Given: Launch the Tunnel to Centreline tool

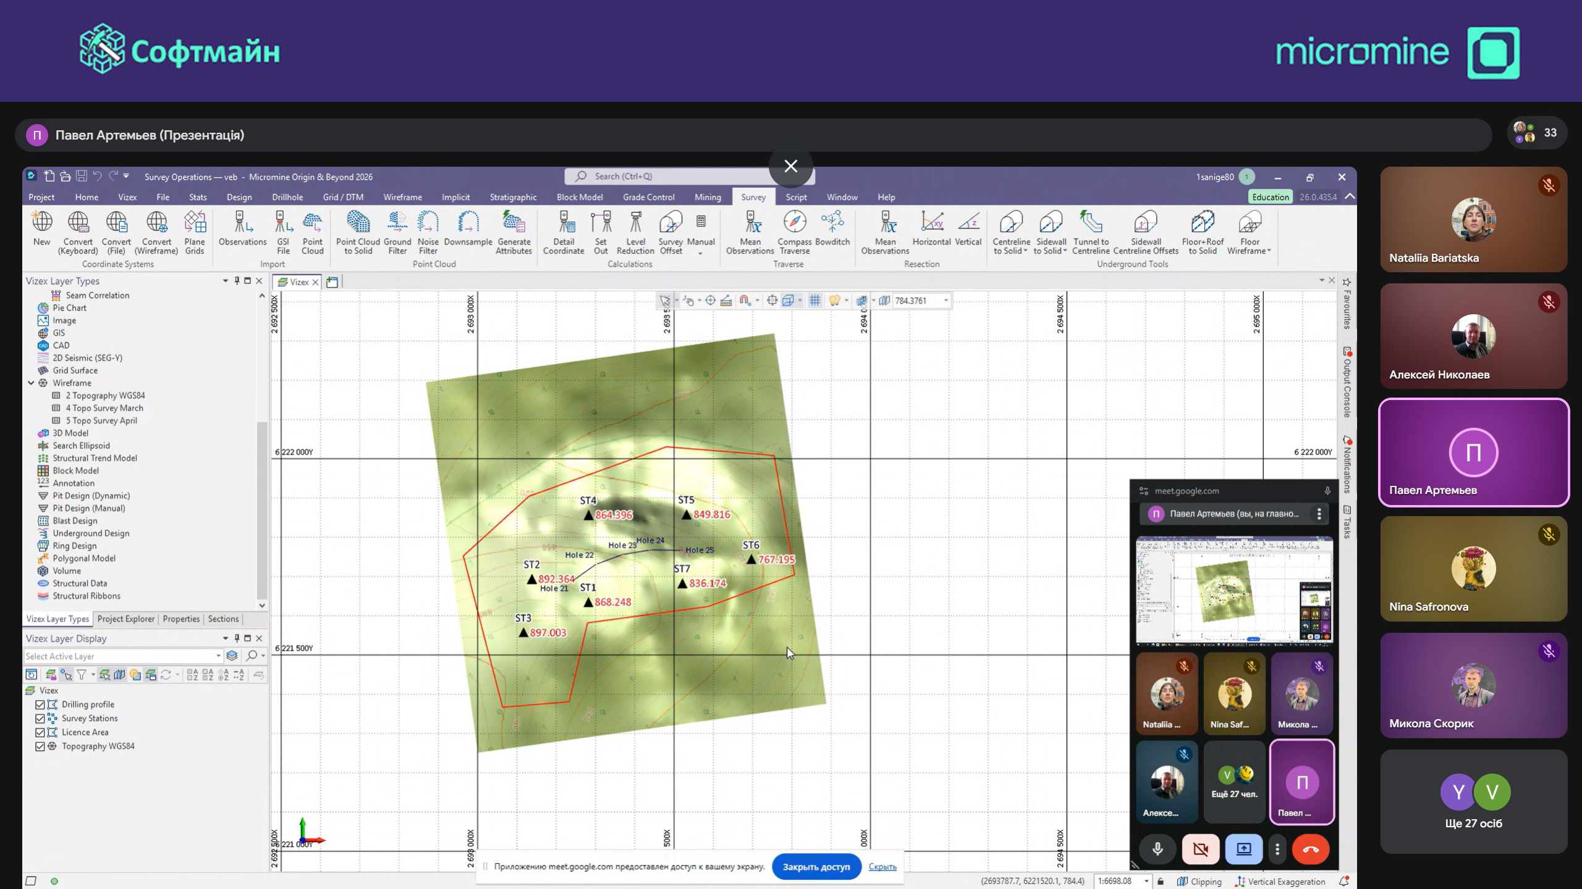Looking at the screenshot, I should pos(1091,223).
